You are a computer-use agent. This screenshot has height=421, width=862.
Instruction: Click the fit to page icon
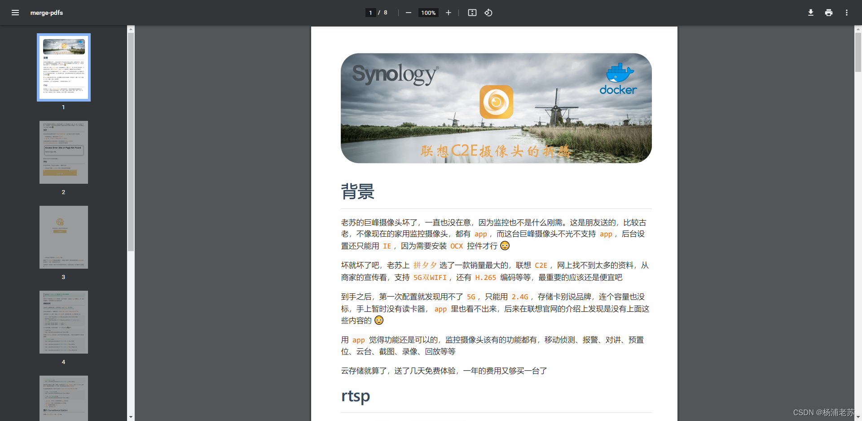tap(472, 13)
